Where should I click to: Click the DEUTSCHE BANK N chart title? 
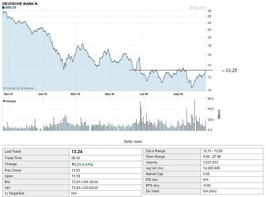(20, 4)
